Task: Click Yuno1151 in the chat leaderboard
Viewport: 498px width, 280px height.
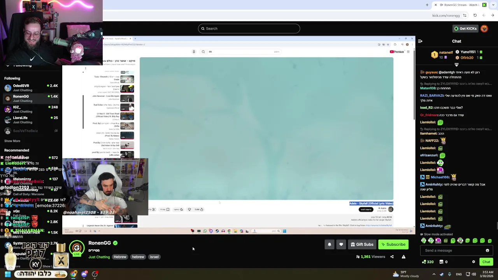Action: tap(468, 52)
